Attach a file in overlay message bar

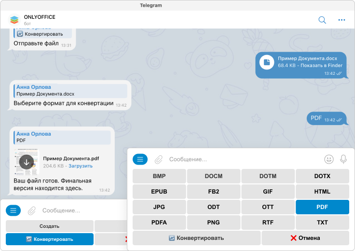point(159,159)
